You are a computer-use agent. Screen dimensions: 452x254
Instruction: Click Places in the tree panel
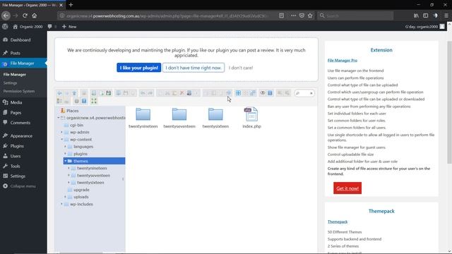[72, 111]
